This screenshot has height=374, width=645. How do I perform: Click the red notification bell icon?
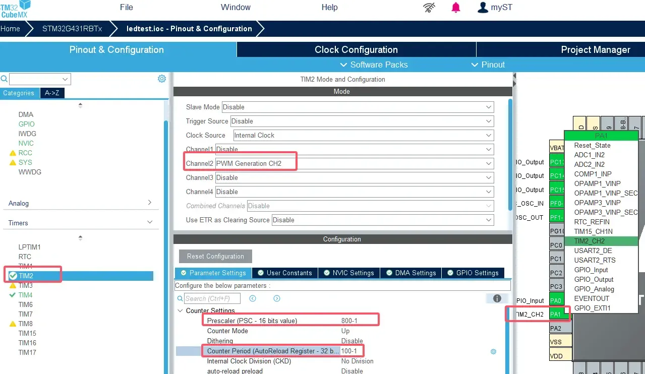point(456,8)
